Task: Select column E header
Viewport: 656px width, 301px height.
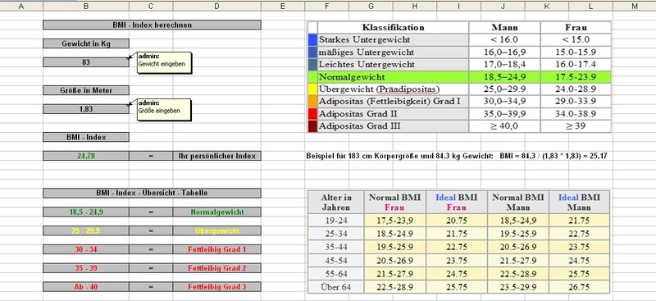Action: [283, 6]
